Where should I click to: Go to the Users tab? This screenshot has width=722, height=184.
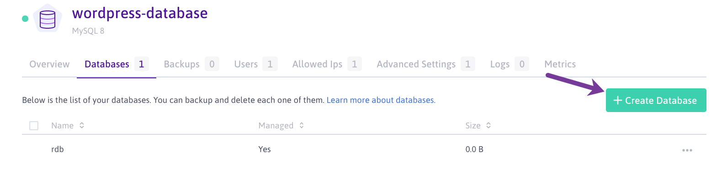click(x=246, y=64)
